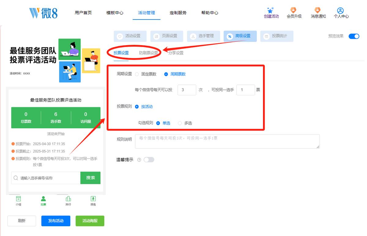
Task: Open 投票设置 sub-tab
Action: (121, 53)
